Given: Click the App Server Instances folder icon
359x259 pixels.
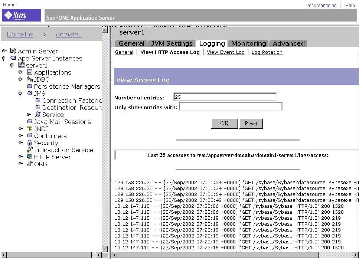Looking at the screenshot, I should tap(13, 58).
